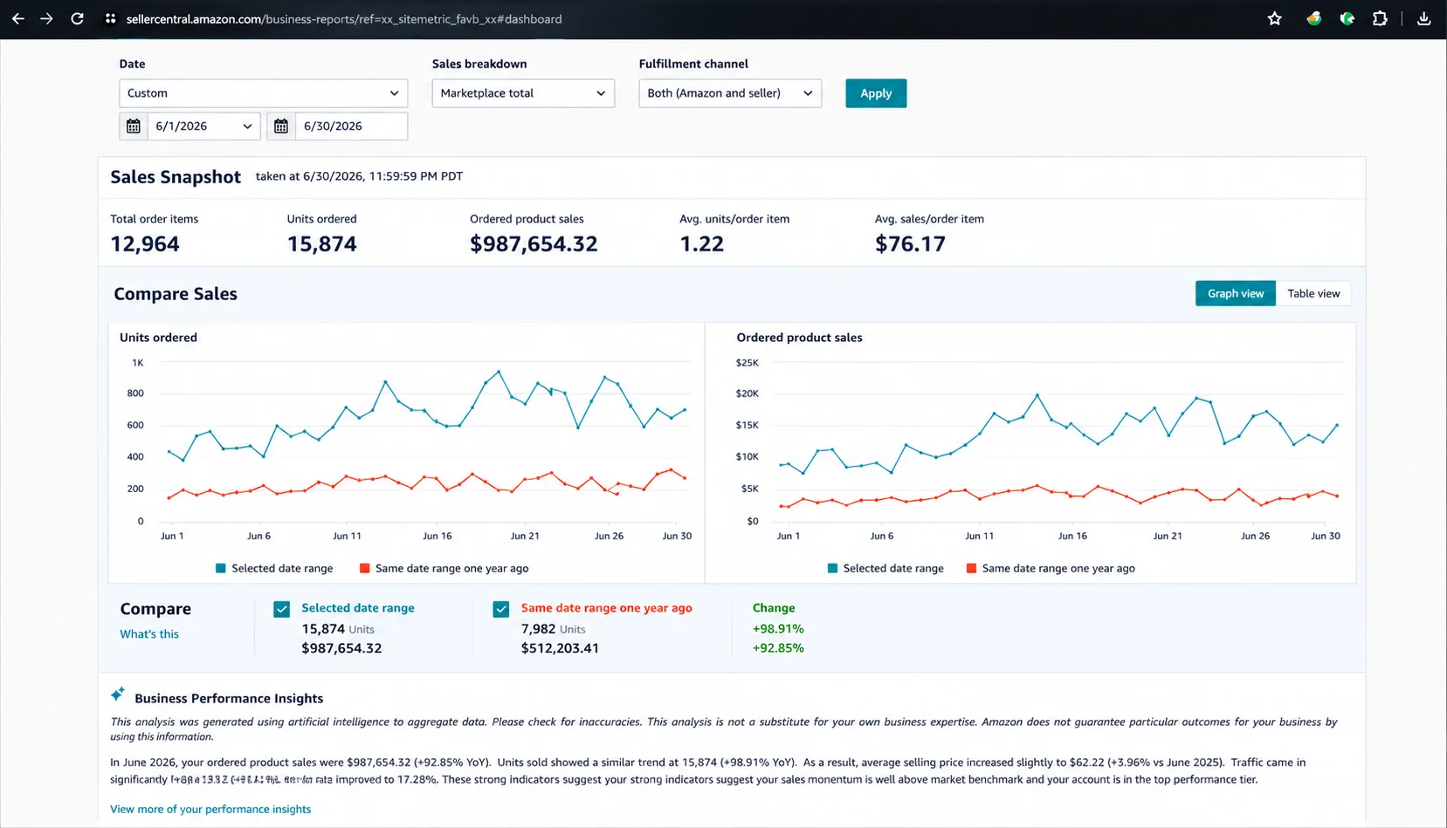Open the Fulfillment channel dropdown
This screenshot has width=1447, height=828.
(730, 93)
